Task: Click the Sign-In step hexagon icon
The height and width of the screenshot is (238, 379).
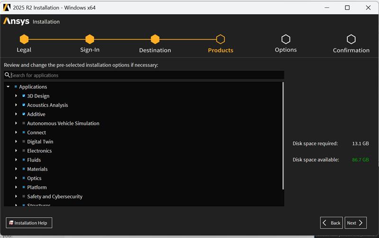Action: pos(90,39)
